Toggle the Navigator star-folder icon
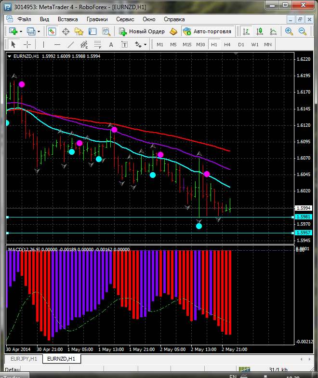This screenshot has width=318, height=378. [x=79, y=32]
